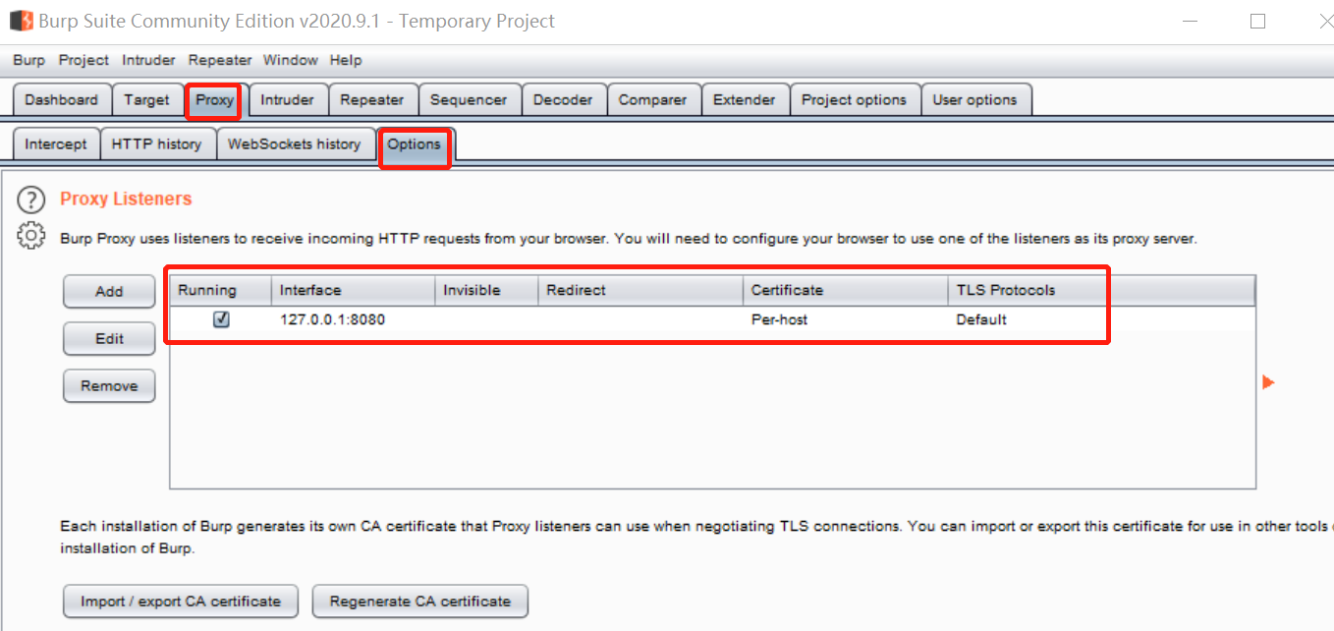Click the Edit listener button

[109, 338]
